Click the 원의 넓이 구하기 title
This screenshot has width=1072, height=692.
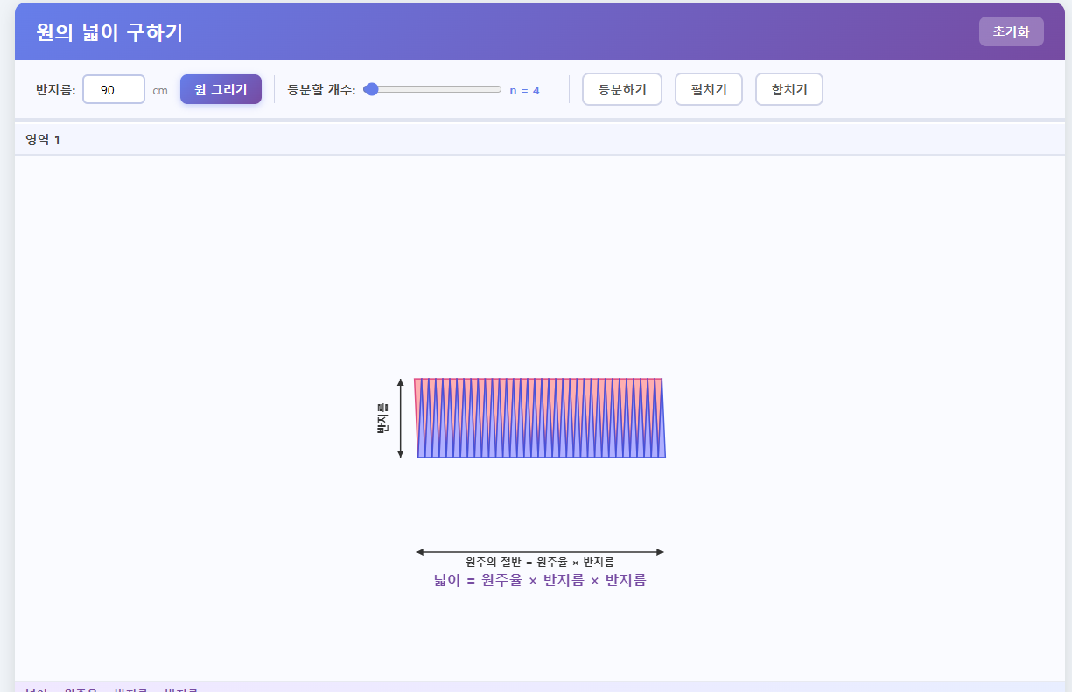109,32
